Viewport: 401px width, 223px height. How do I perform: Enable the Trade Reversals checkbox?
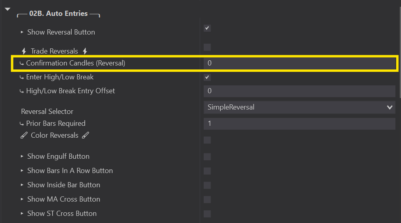click(x=207, y=47)
